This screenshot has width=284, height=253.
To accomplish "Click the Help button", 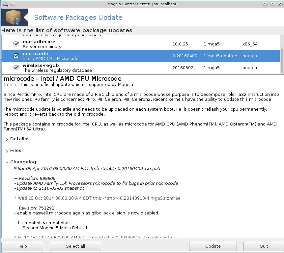I will 22,246.
